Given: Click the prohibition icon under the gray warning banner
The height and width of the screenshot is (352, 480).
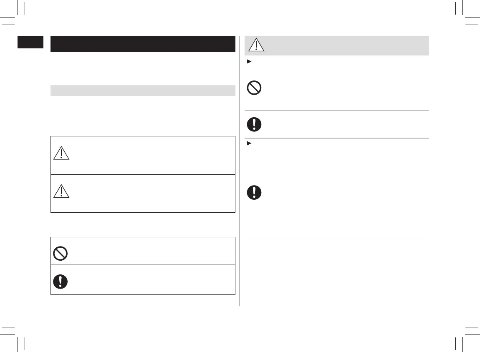Looking at the screenshot, I should [x=255, y=89].
